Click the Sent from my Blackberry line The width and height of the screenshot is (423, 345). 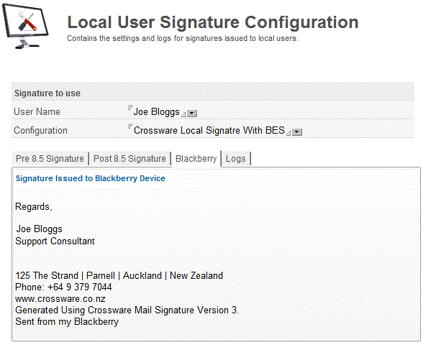[67, 321]
